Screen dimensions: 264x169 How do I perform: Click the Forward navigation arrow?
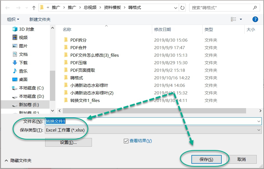(x=18, y=8)
